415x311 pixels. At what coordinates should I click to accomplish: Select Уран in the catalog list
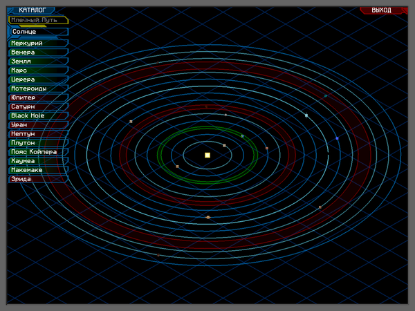[38, 124]
